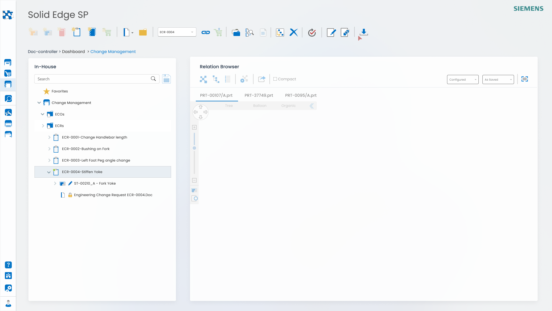Expand ECR-0003-Left Foot Peg angle change node
Viewport: 552px width, 311px height.
click(x=49, y=160)
